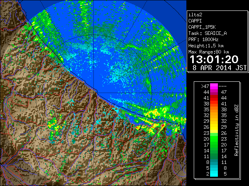This screenshot has height=186, width=249.
Task: Click the "---" legend entry
Action: [x=223, y=86]
